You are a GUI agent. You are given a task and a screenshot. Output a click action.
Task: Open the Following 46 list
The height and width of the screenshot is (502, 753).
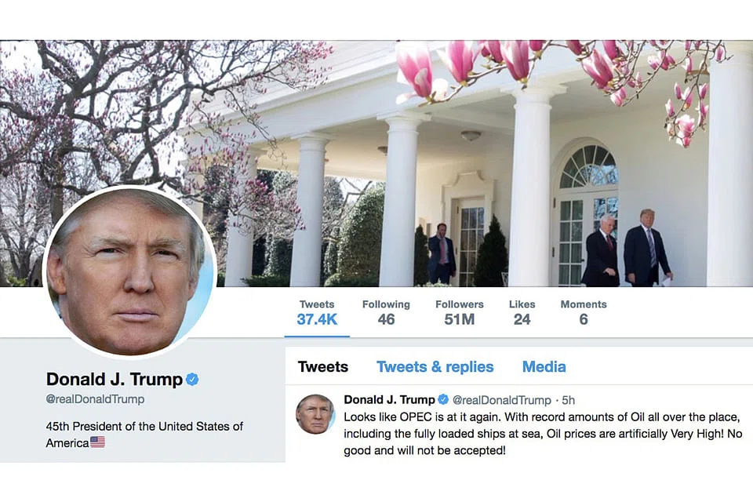[386, 313]
